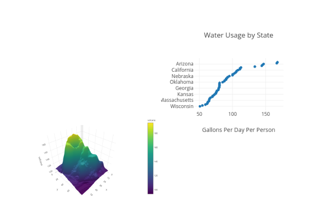The width and height of the screenshot is (310, 220).
Task: Click the 'Water Usage by State' chart title
Action: (x=238, y=35)
